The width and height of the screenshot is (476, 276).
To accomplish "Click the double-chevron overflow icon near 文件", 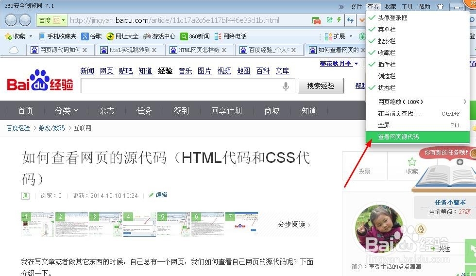I will coord(341,7).
